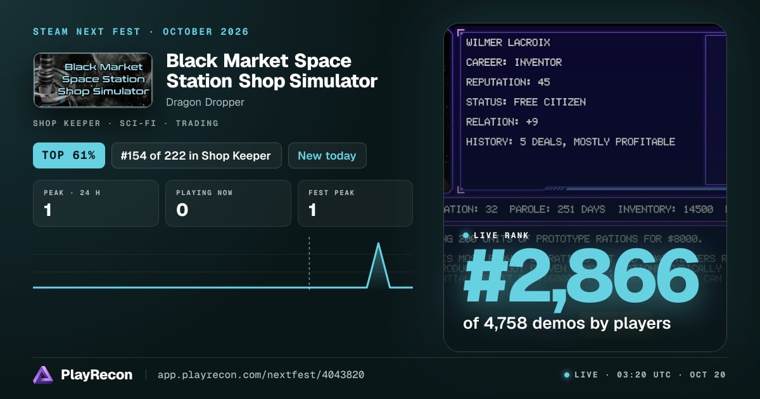Screen dimensions: 760x399
Task: Click the Fest Peak stat card
Action: 355,203
